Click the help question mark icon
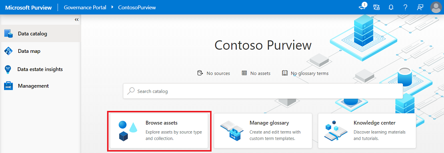The width and height of the screenshot is (444, 153). coord(406,7)
